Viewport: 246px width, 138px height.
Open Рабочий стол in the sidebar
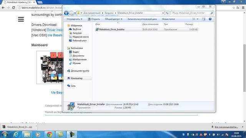click(78, 41)
